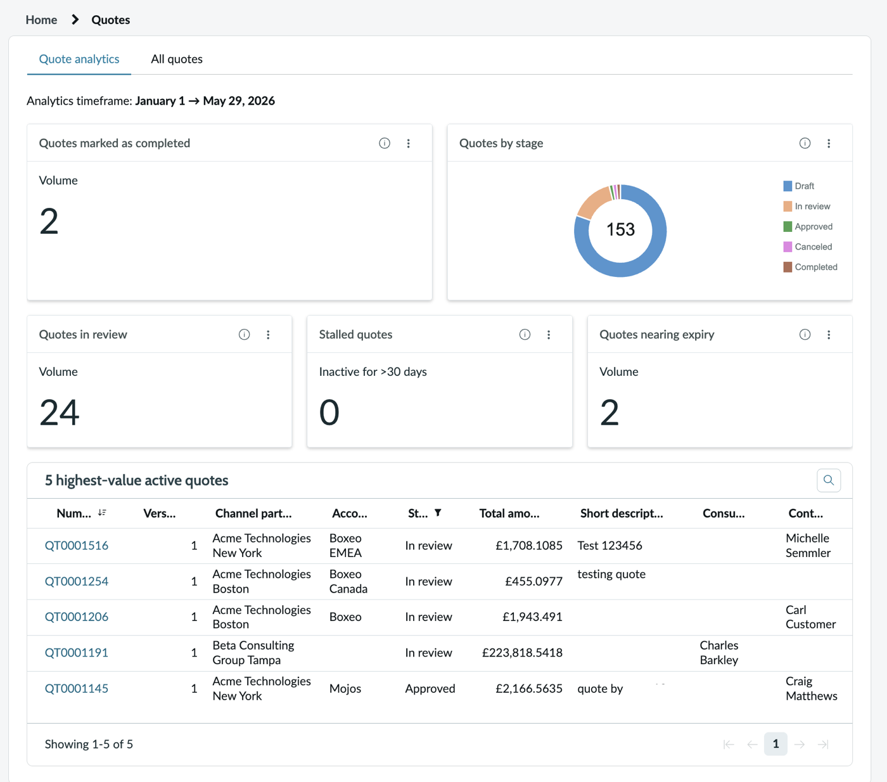
Task: Open three-dot menu on Stalled quotes card
Action: (x=549, y=335)
